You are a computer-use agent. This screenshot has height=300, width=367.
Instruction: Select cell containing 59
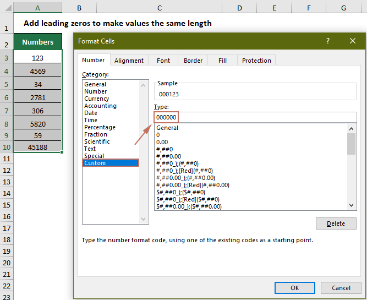[37, 135]
